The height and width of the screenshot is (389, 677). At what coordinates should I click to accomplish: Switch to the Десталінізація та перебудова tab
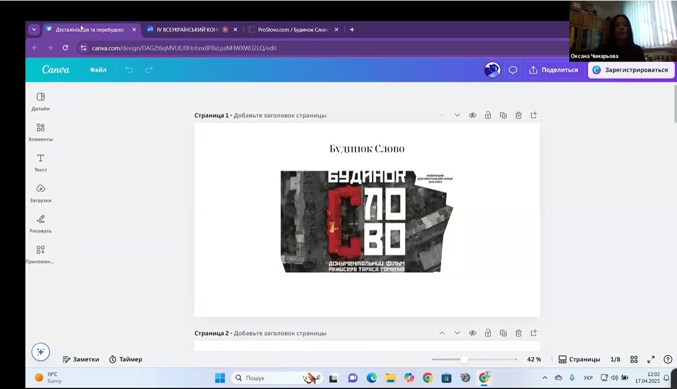89,30
